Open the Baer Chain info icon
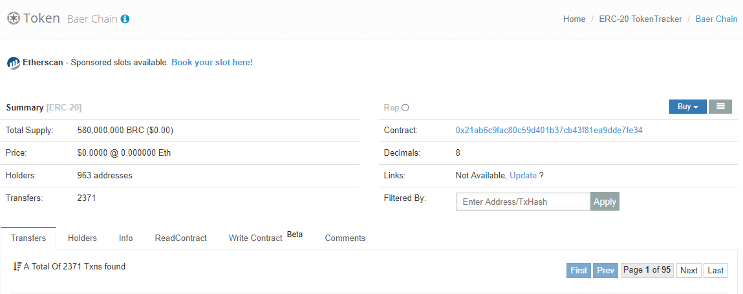 [x=125, y=19]
